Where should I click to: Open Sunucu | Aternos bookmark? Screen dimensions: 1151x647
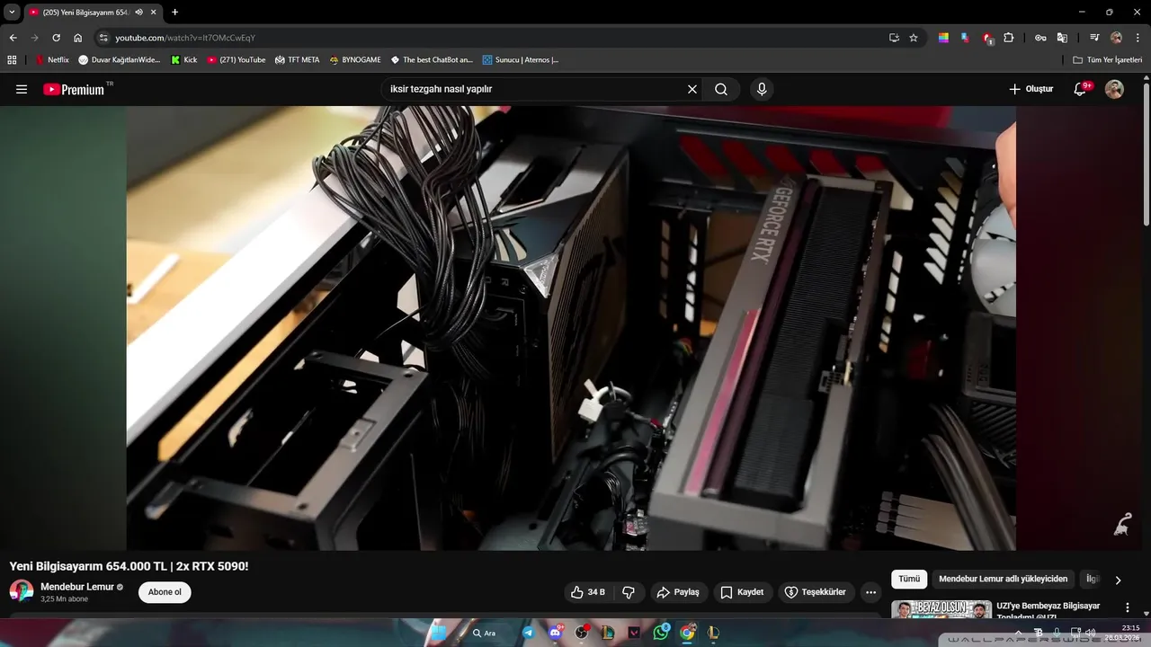pyautogui.click(x=521, y=60)
